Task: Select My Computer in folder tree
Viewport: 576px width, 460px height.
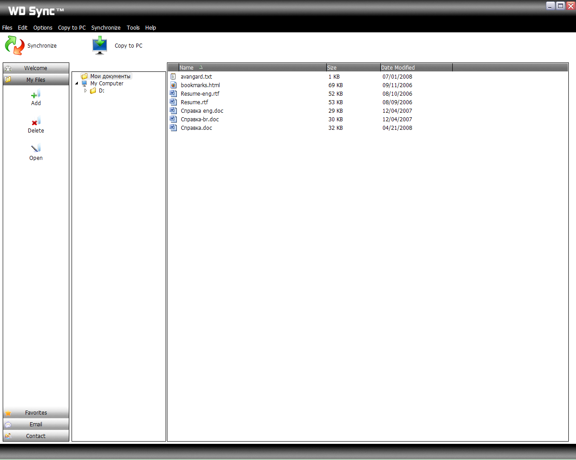Action: coord(107,84)
